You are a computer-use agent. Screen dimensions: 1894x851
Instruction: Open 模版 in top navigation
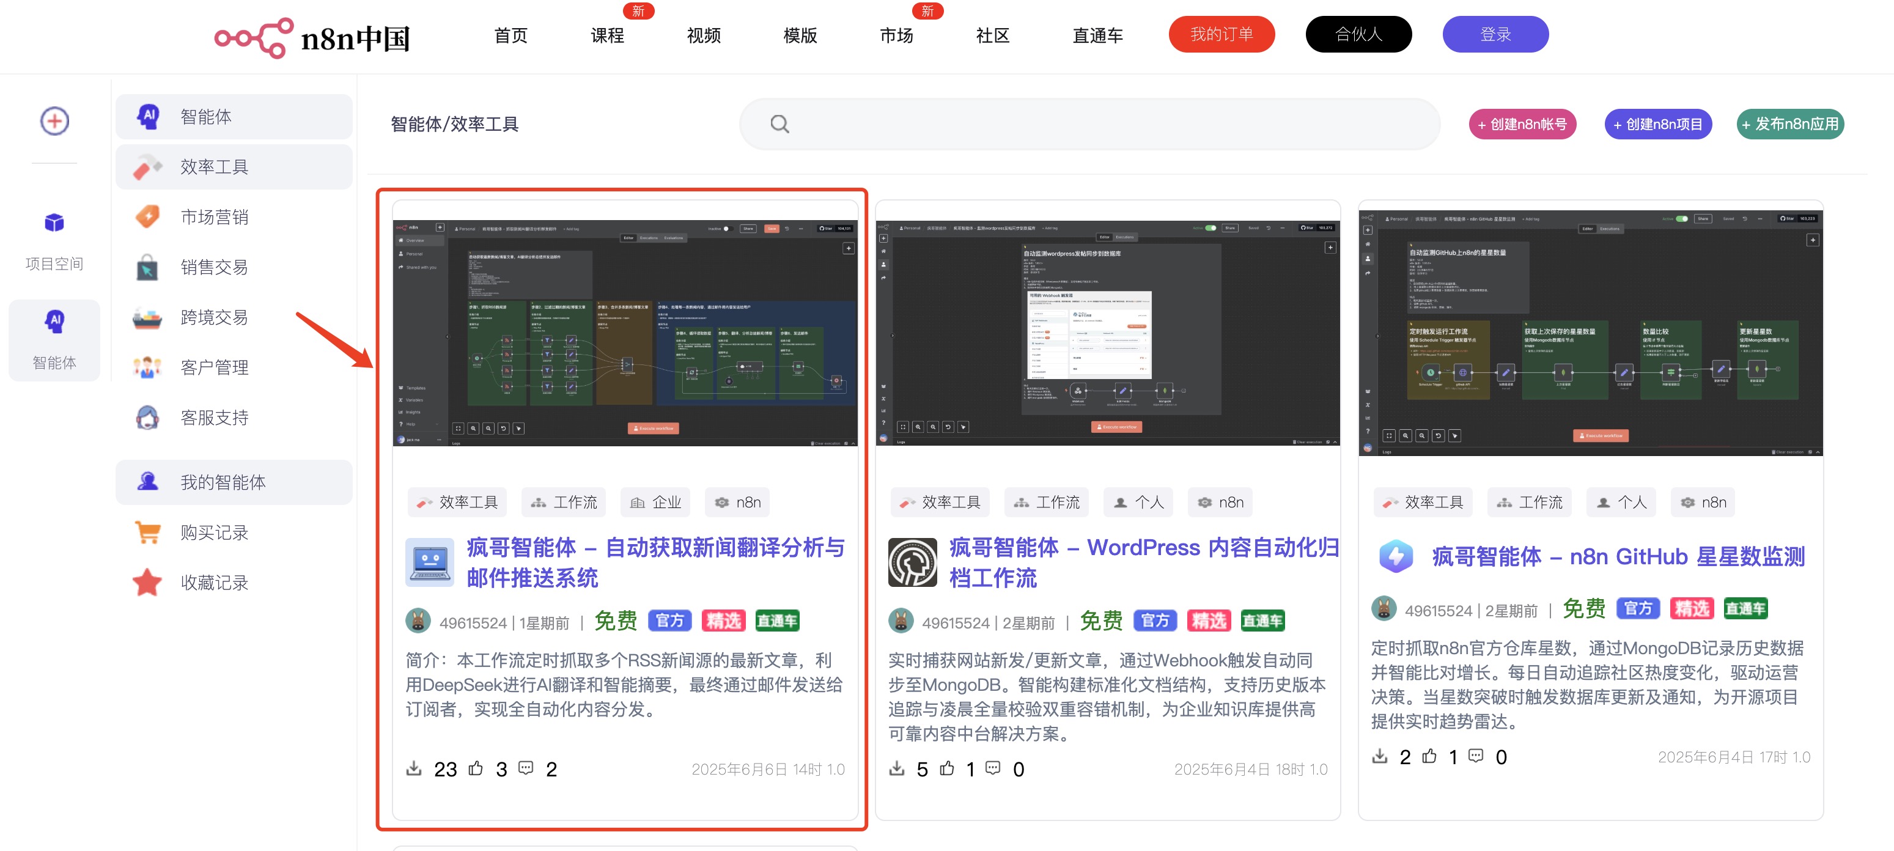pos(800,35)
